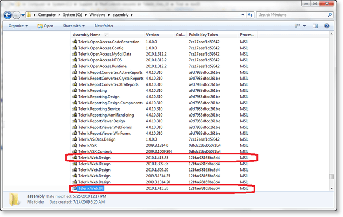The image size is (343, 217).
Task: Click the Culture column header
Action: point(181,35)
